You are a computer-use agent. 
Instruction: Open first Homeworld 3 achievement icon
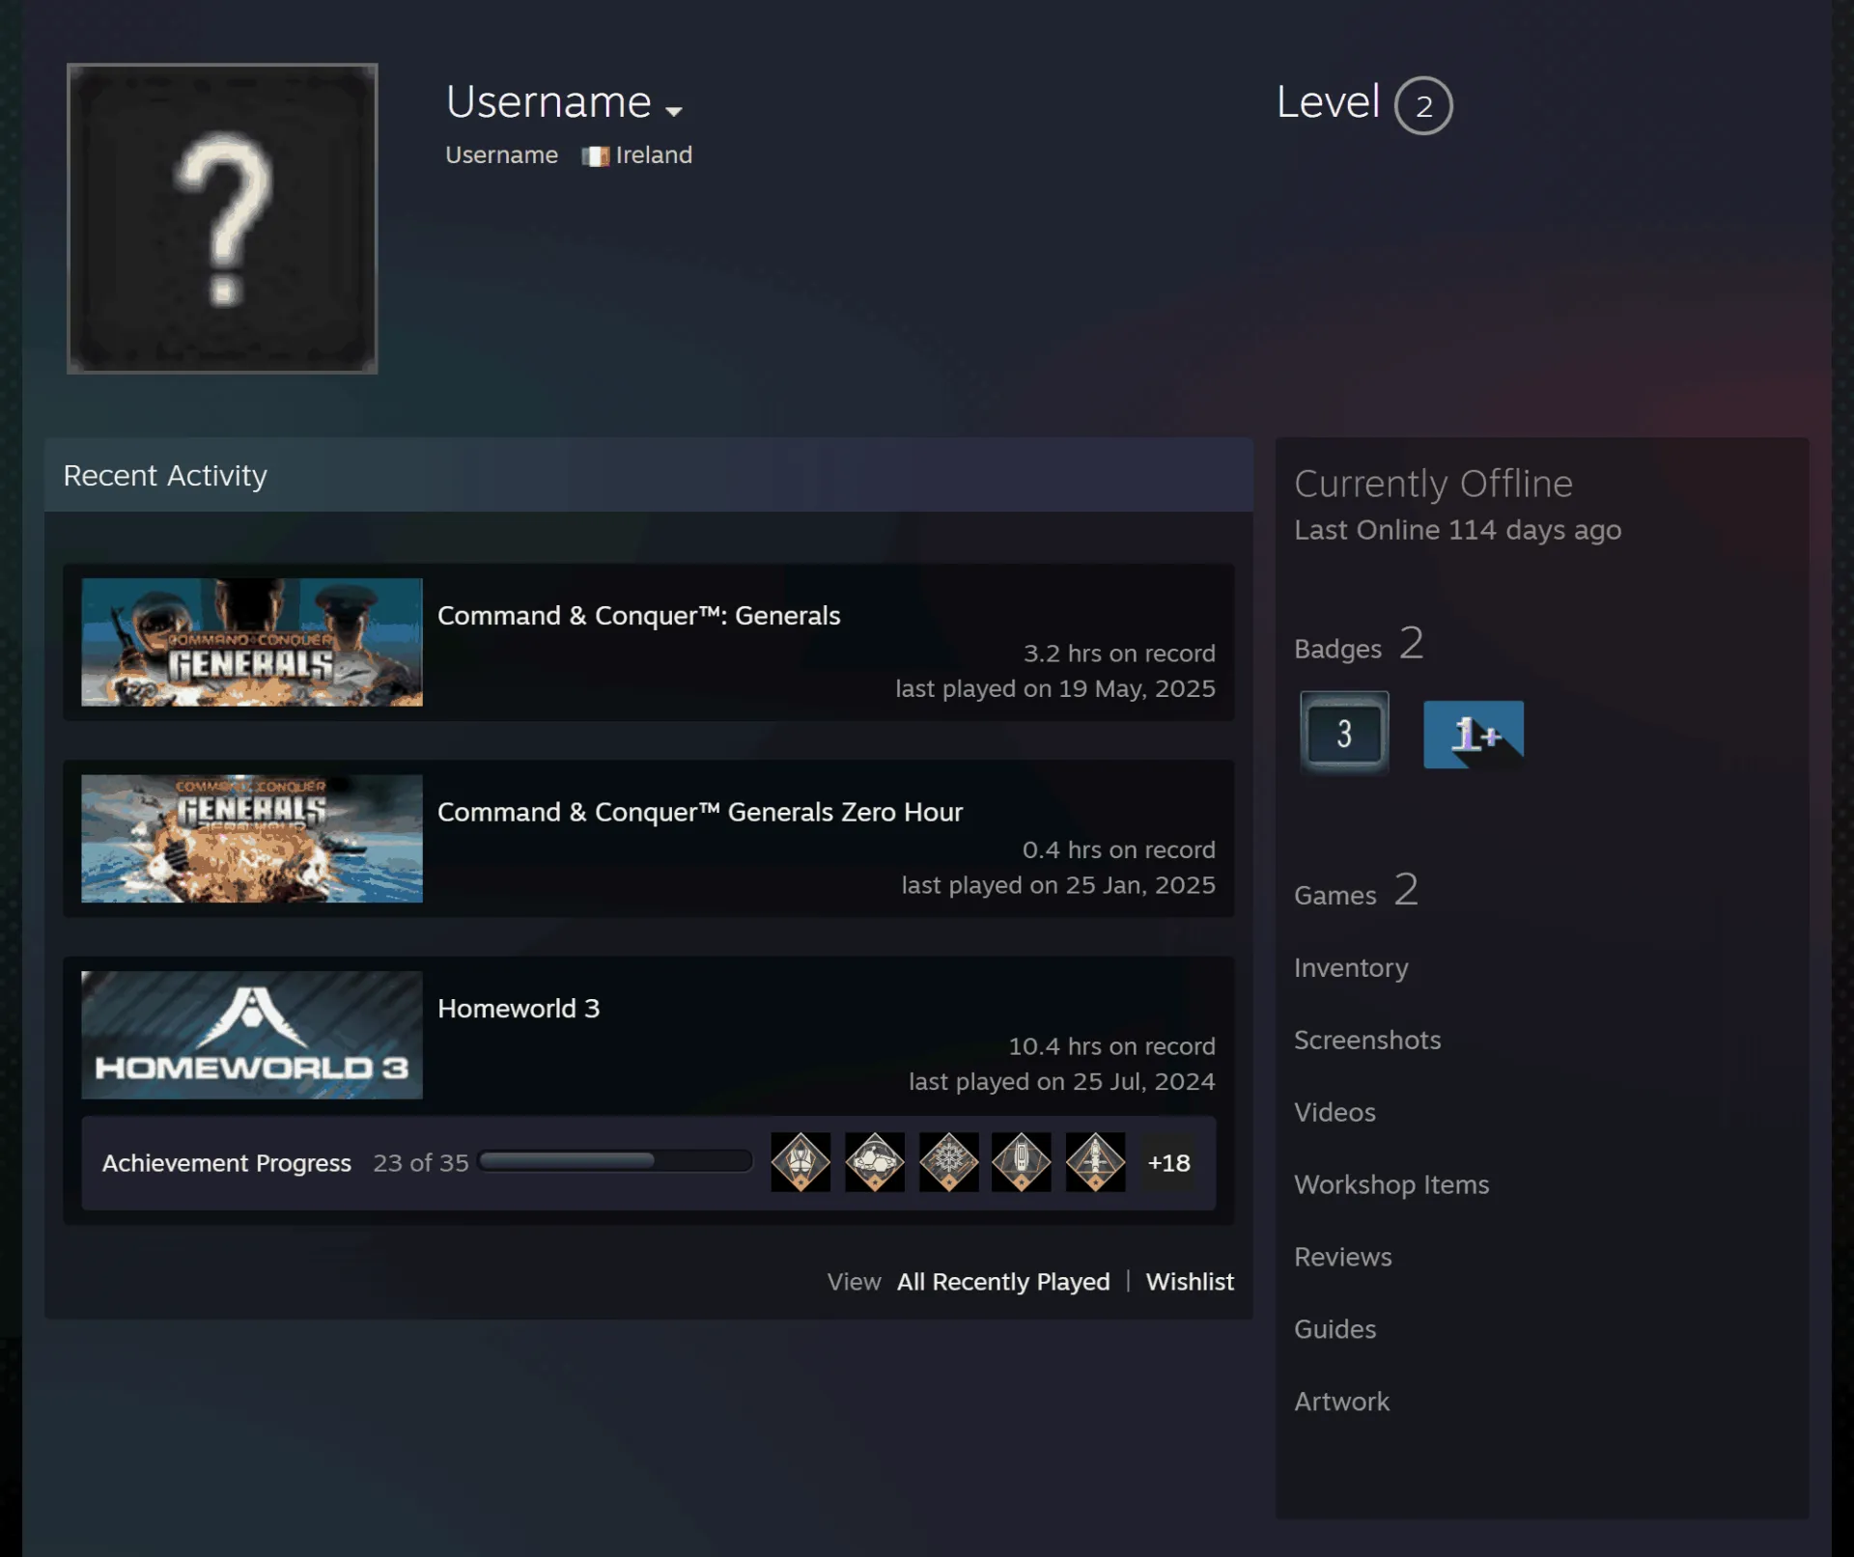pos(801,1162)
